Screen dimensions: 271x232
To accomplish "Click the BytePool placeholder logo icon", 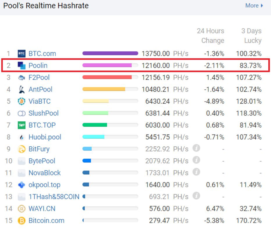I will pos(22,161).
